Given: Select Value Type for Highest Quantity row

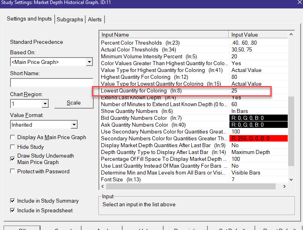Looking at the screenshot, I should [194, 70].
